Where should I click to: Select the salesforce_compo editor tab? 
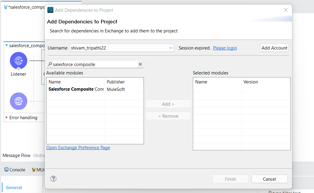(x=24, y=7)
